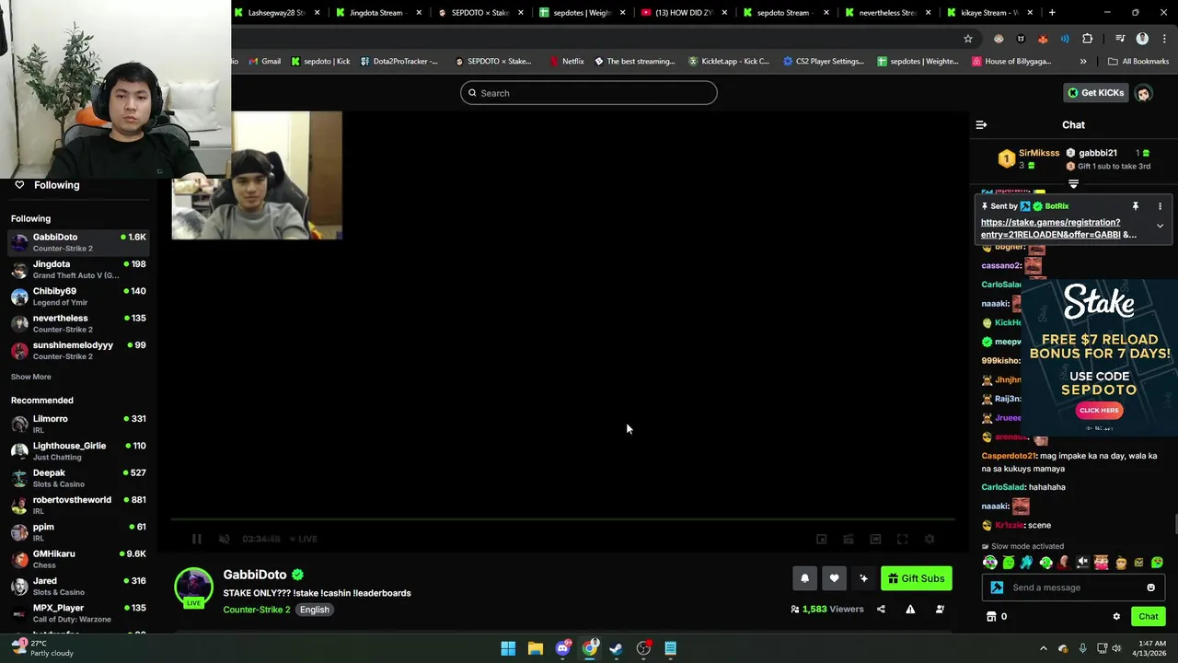Image resolution: width=1178 pixels, height=663 pixels.
Task: Open Jingdota channel from sidebar
Action: pyautogui.click(x=78, y=269)
